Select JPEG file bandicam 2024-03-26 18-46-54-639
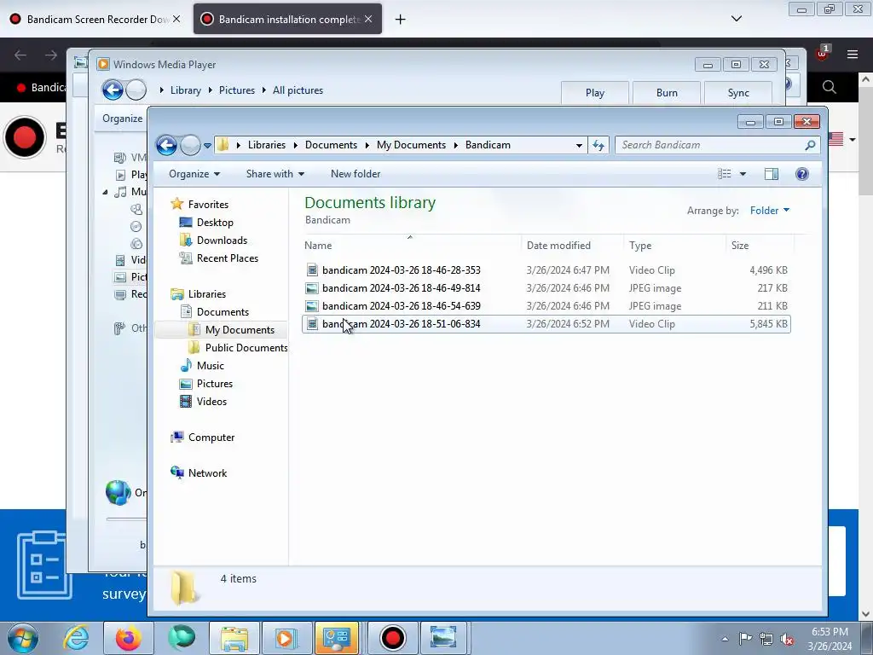The image size is (873, 655). [546, 306]
